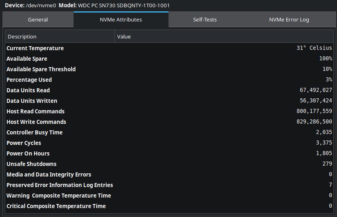Highlight the Power Cycles row
This screenshot has width=337, height=217.
pyautogui.click(x=24, y=143)
